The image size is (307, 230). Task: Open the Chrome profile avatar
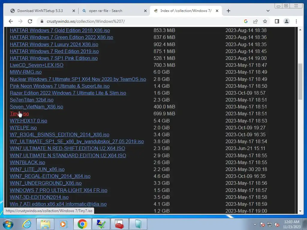point(287,21)
